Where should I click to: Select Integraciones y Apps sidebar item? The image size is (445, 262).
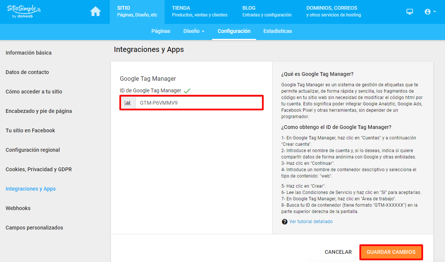pyautogui.click(x=31, y=189)
